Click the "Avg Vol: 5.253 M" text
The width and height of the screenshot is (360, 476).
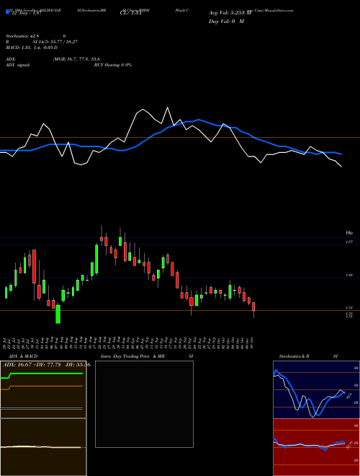click(230, 13)
